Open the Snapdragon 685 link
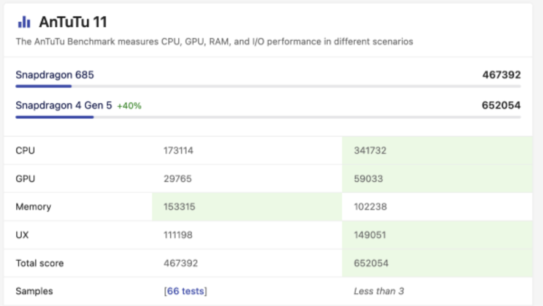Viewport: 543px width, 306px height. (55, 75)
